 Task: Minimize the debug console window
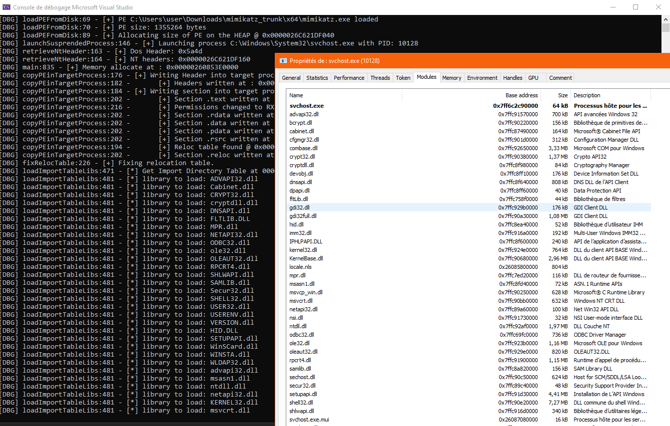pos(613,7)
